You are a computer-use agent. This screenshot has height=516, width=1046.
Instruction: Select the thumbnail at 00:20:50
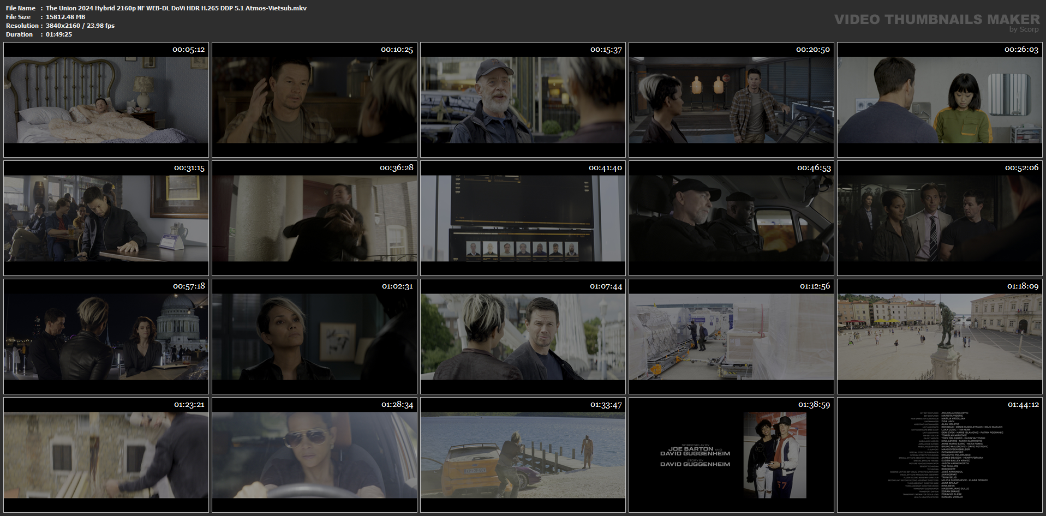click(731, 100)
